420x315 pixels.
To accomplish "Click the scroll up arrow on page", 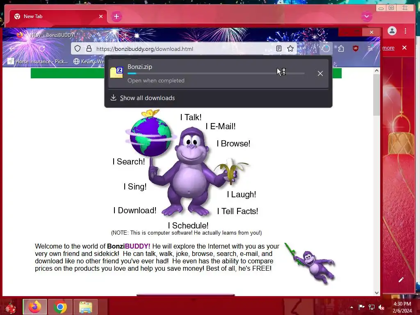I will [377, 71].
